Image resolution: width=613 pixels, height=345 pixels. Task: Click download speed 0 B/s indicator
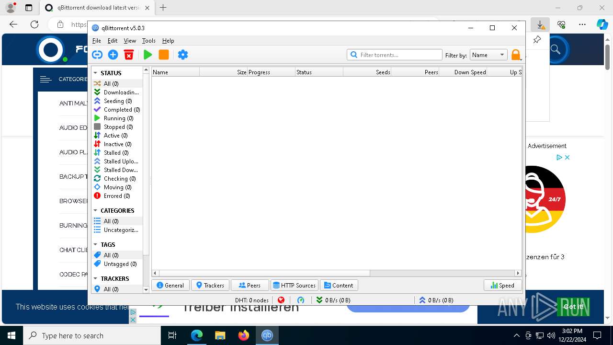333,300
